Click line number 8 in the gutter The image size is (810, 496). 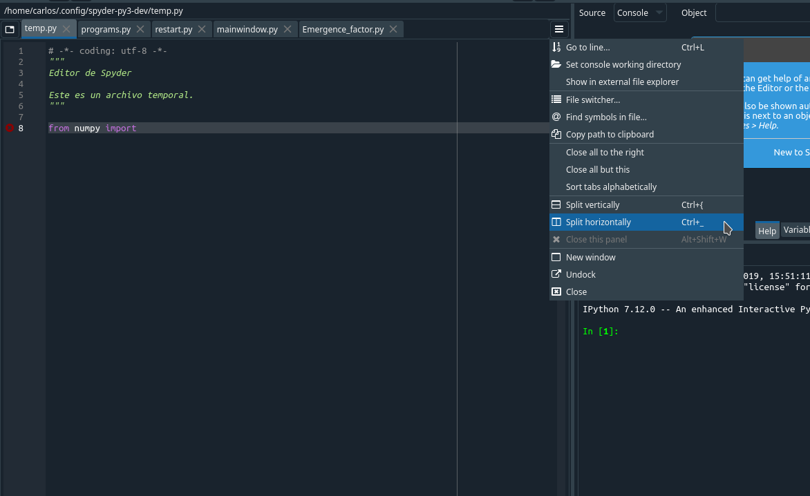click(21, 128)
